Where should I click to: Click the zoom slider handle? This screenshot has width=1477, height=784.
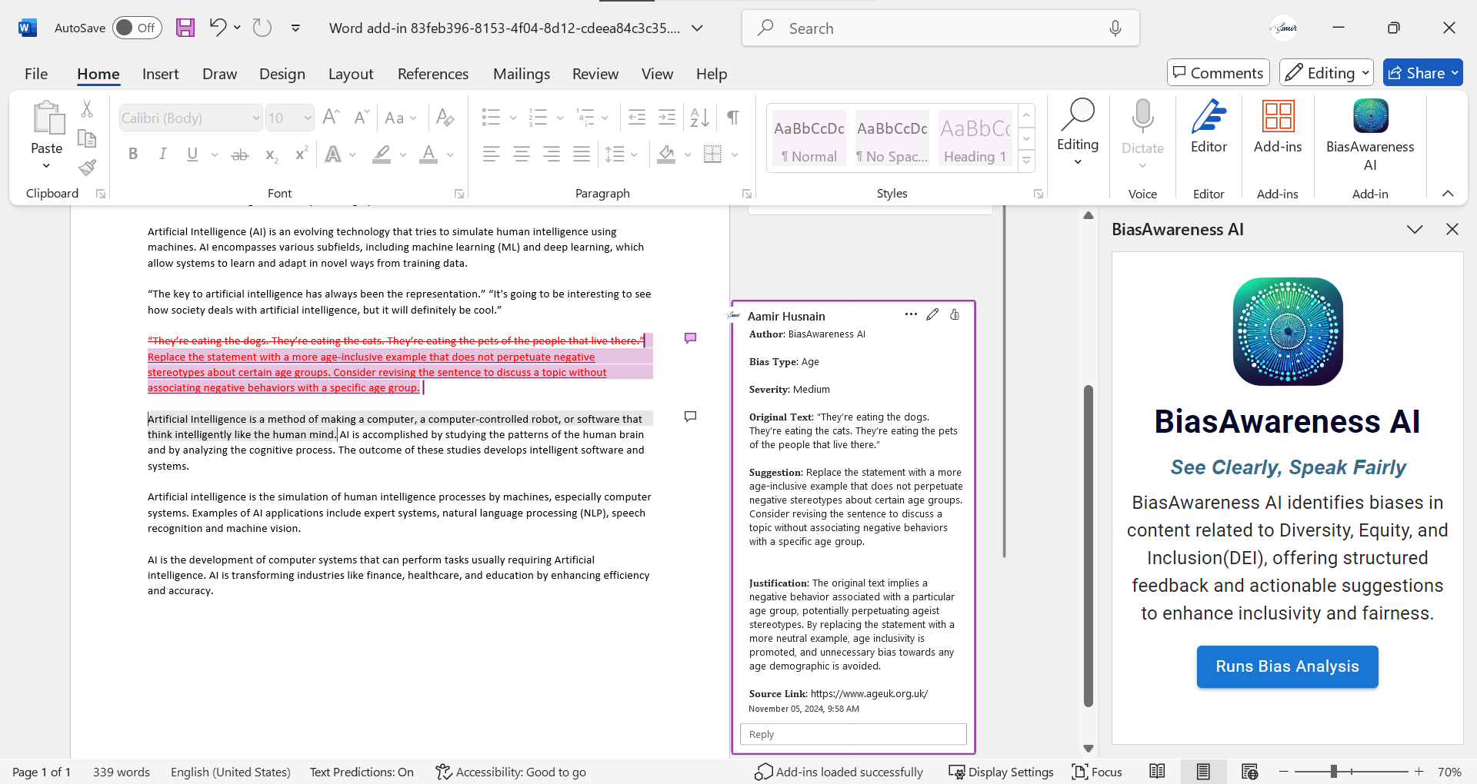(x=1334, y=772)
